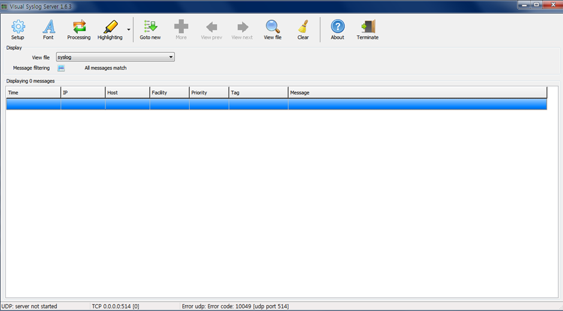Click the 'Displaying 0 messages' label
563x311 pixels.
click(x=31, y=81)
